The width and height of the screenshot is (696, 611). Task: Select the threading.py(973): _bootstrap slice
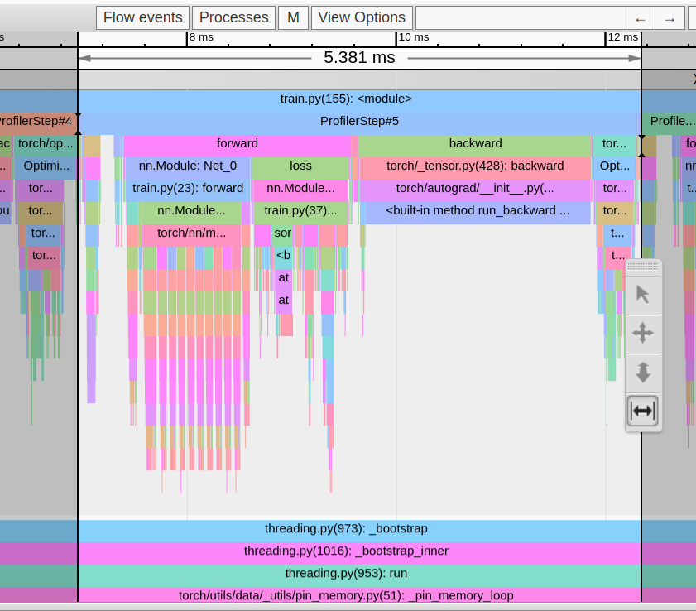[346, 529]
